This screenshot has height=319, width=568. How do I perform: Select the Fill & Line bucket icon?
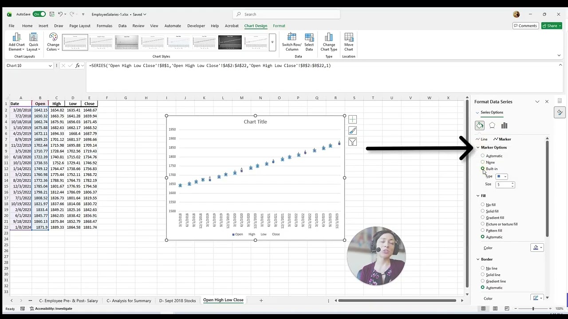[x=480, y=125]
